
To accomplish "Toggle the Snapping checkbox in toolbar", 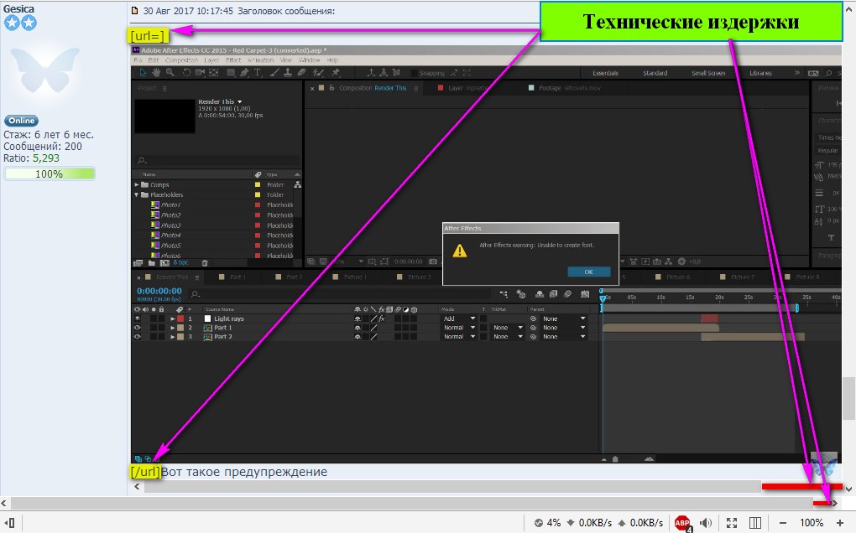I will click(415, 73).
